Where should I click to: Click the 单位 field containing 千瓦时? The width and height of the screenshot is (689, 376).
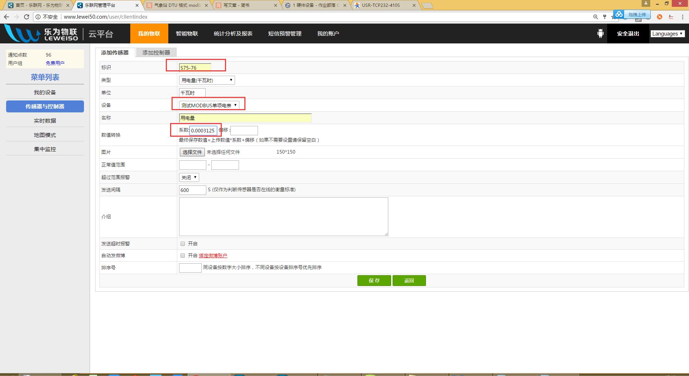(192, 93)
